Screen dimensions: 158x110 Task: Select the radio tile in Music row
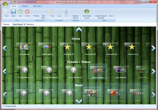[137, 95]
